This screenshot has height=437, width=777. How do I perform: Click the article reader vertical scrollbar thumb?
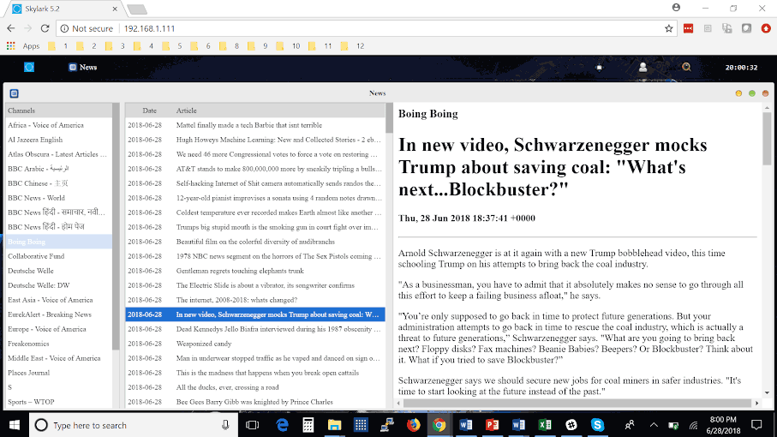pos(767,139)
